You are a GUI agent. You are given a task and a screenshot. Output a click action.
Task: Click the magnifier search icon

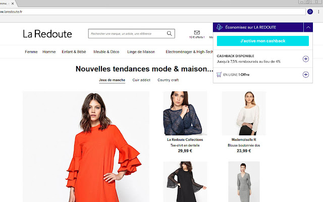170,33
